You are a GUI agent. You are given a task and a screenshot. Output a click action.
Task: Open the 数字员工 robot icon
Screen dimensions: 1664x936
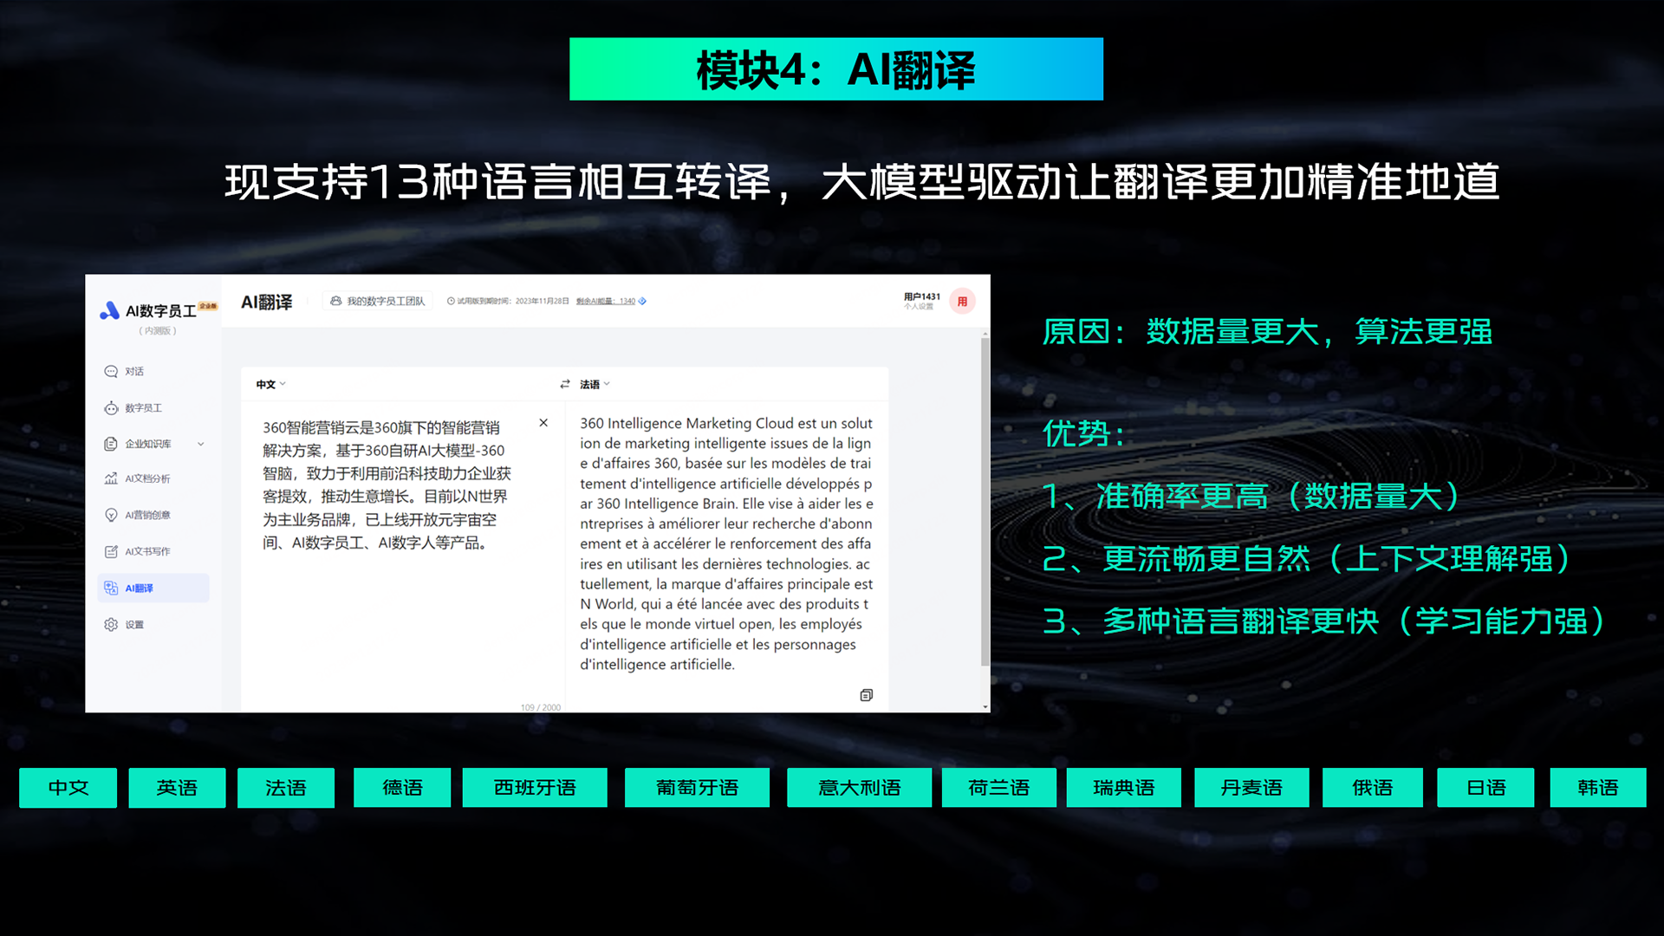tap(111, 408)
